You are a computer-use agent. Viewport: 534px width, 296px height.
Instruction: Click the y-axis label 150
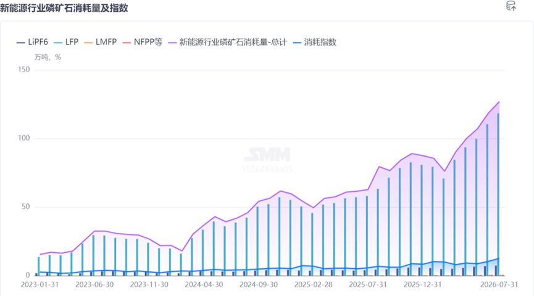click(x=24, y=70)
